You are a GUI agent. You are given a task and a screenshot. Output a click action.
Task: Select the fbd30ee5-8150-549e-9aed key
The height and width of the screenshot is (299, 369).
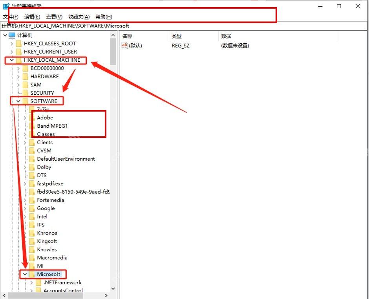point(73,192)
